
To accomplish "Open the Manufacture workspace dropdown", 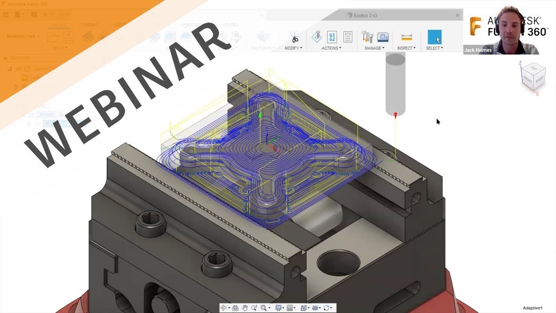I will point(23,37).
